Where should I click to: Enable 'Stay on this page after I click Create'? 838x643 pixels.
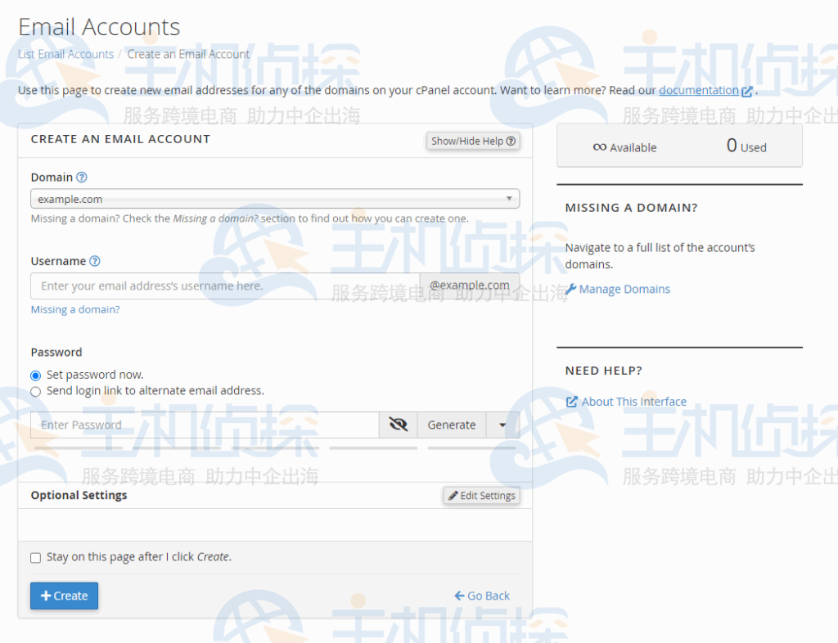(x=35, y=558)
